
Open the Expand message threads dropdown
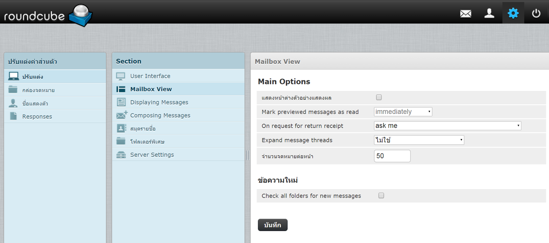pyautogui.click(x=419, y=140)
